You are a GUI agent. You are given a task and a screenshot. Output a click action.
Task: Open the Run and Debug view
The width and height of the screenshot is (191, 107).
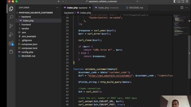point(11,34)
